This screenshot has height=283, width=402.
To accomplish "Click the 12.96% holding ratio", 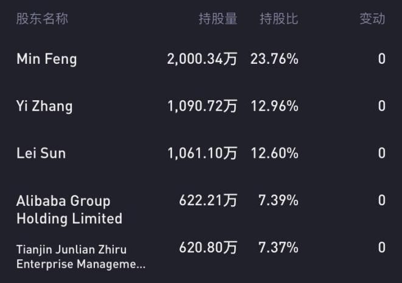I will click(275, 106).
